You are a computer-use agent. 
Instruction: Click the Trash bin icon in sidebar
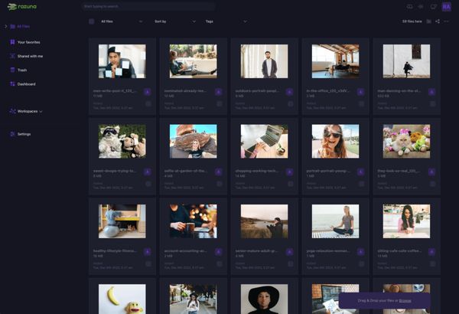tap(12, 70)
